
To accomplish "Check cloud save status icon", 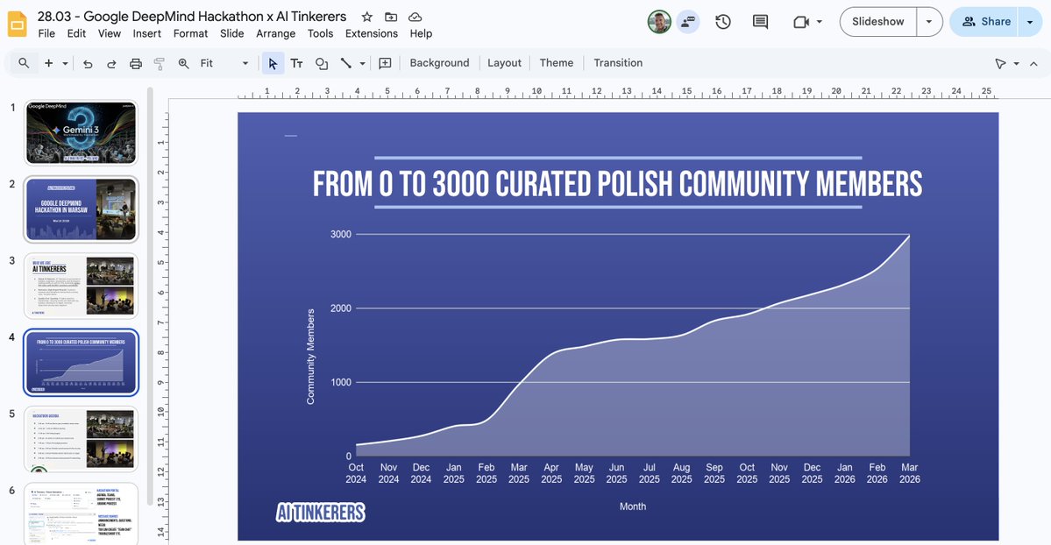I will pyautogui.click(x=415, y=17).
